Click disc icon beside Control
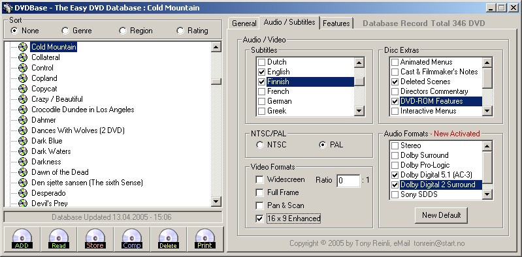 [23, 68]
